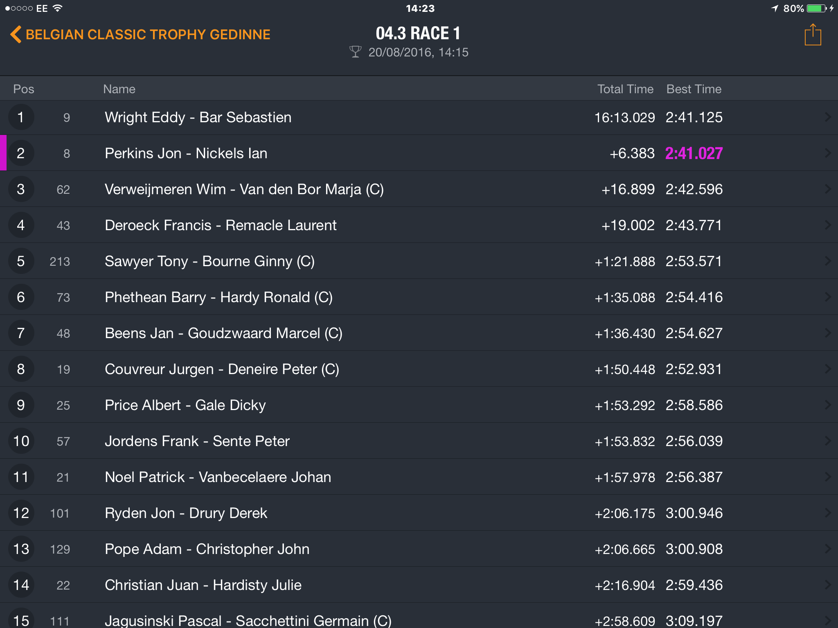Open Noel Patrick - Vanbecelaere Johan result
The image size is (838, 628).
point(419,477)
